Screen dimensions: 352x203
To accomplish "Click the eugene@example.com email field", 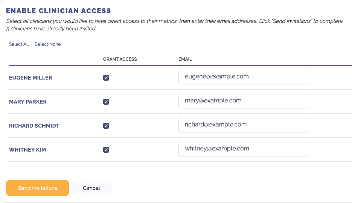I will [244, 77].
